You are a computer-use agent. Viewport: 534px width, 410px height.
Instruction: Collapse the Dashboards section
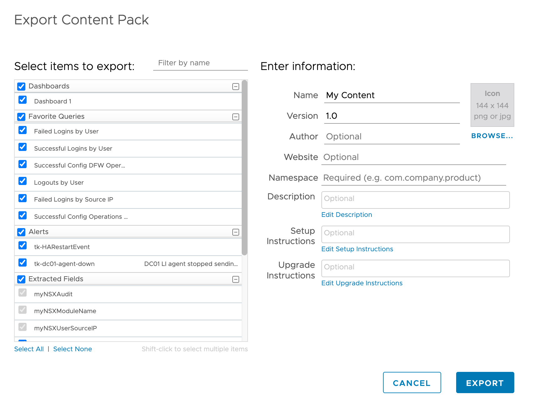(236, 87)
